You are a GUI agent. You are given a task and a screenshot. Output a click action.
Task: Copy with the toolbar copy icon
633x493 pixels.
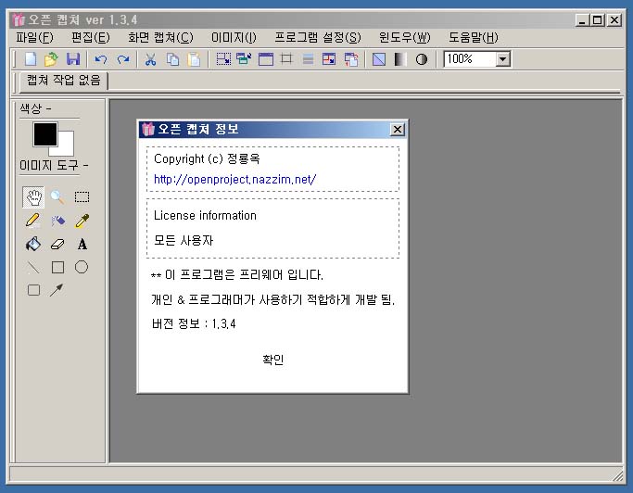point(172,59)
